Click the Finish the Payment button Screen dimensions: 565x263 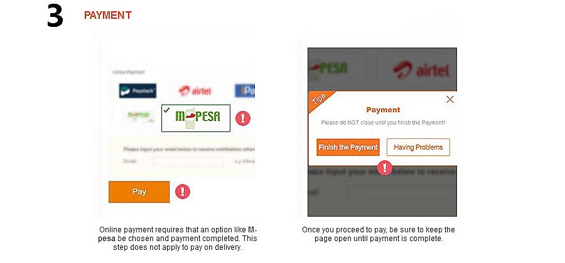tap(348, 147)
